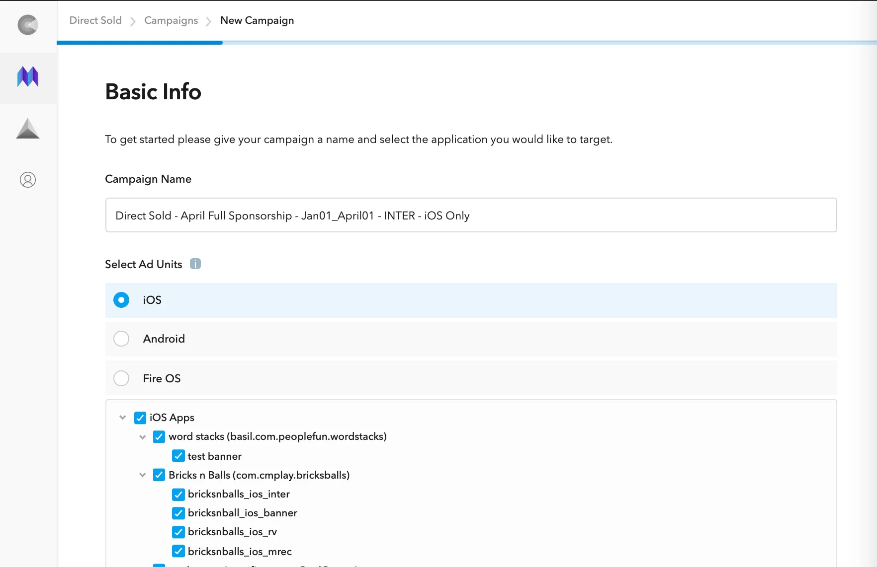This screenshot has height=567, width=877.
Task: Uncheck bricksnballs_ios_mrec ad unit
Action: (178, 551)
